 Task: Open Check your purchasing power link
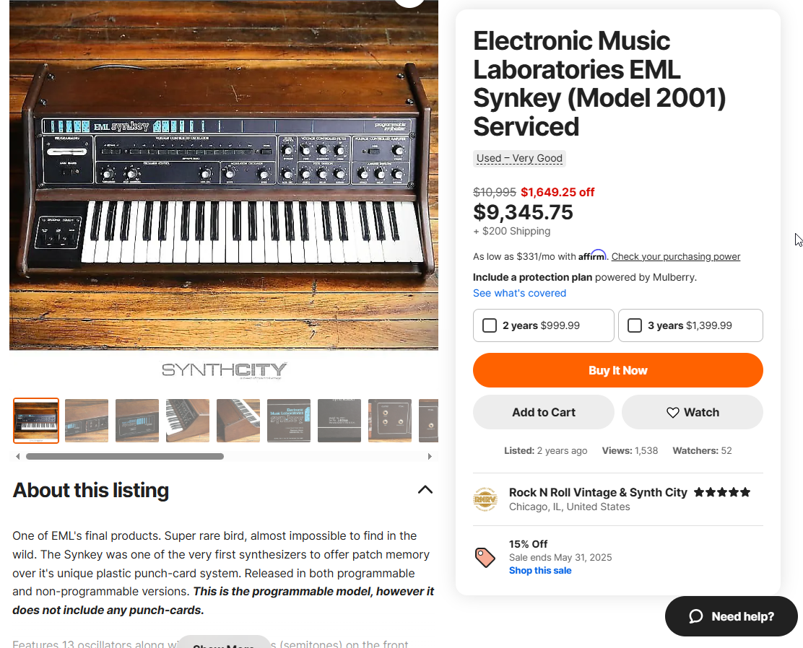[675, 256]
